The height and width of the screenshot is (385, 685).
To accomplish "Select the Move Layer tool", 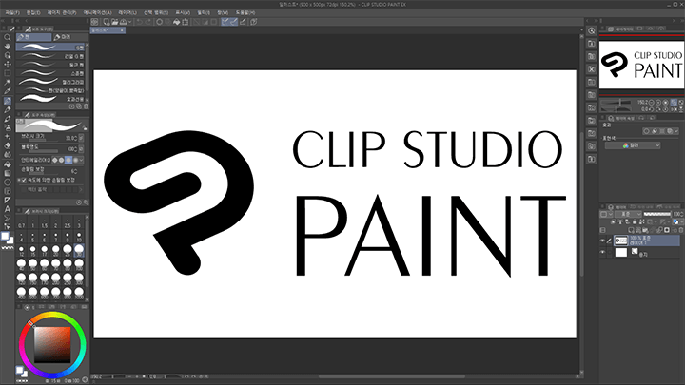I will [x=8, y=65].
